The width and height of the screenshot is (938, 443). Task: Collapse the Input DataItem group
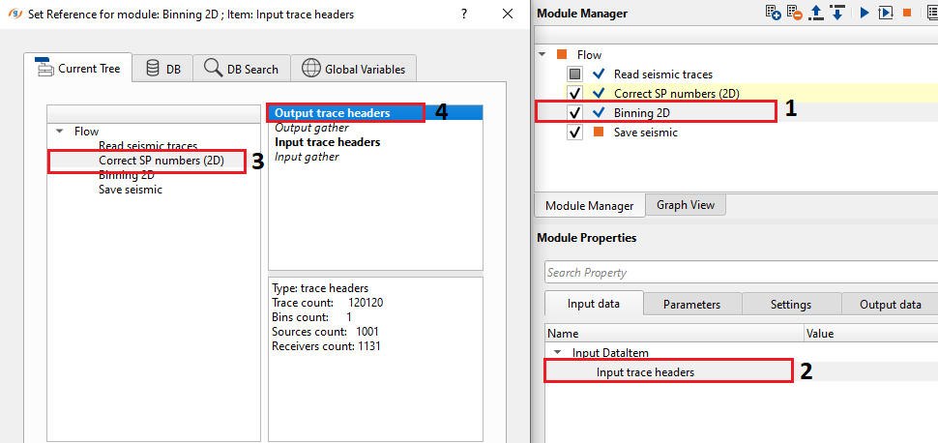click(x=557, y=353)
